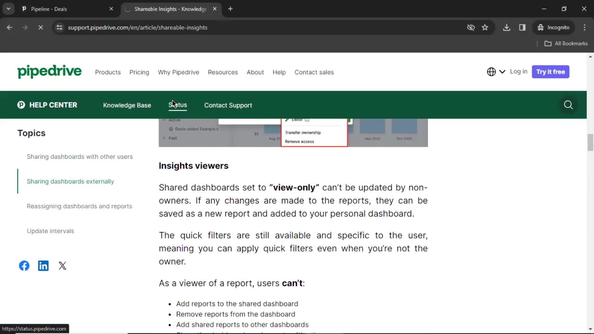The height and width of the screenshot is (334, 594).
Task: Open the help center search icon
Action: (568, 105)
